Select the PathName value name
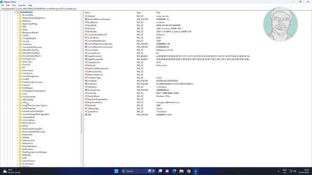This screenshot has height=175, width=312. click(x=92, y=87)
